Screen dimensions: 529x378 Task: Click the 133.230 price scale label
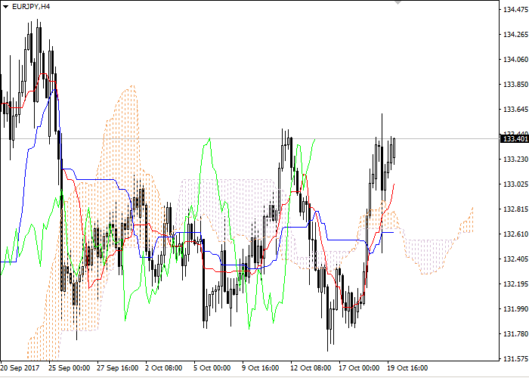(515, 160)
